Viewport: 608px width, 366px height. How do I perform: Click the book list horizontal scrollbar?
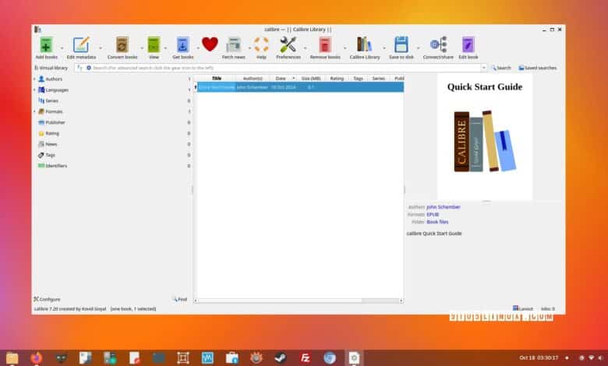tap(299, 301)
